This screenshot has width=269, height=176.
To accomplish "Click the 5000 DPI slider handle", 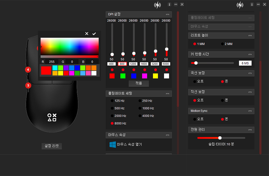I will tap(166, 49).
